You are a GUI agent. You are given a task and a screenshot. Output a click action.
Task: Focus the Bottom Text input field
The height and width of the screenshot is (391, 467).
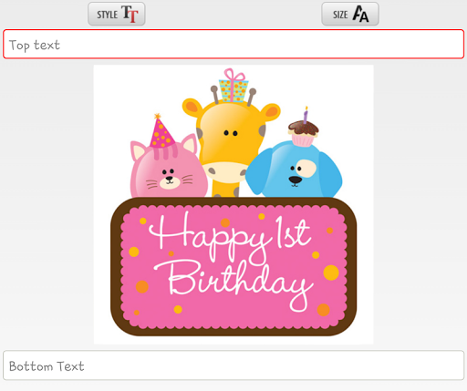pos(233,365)
